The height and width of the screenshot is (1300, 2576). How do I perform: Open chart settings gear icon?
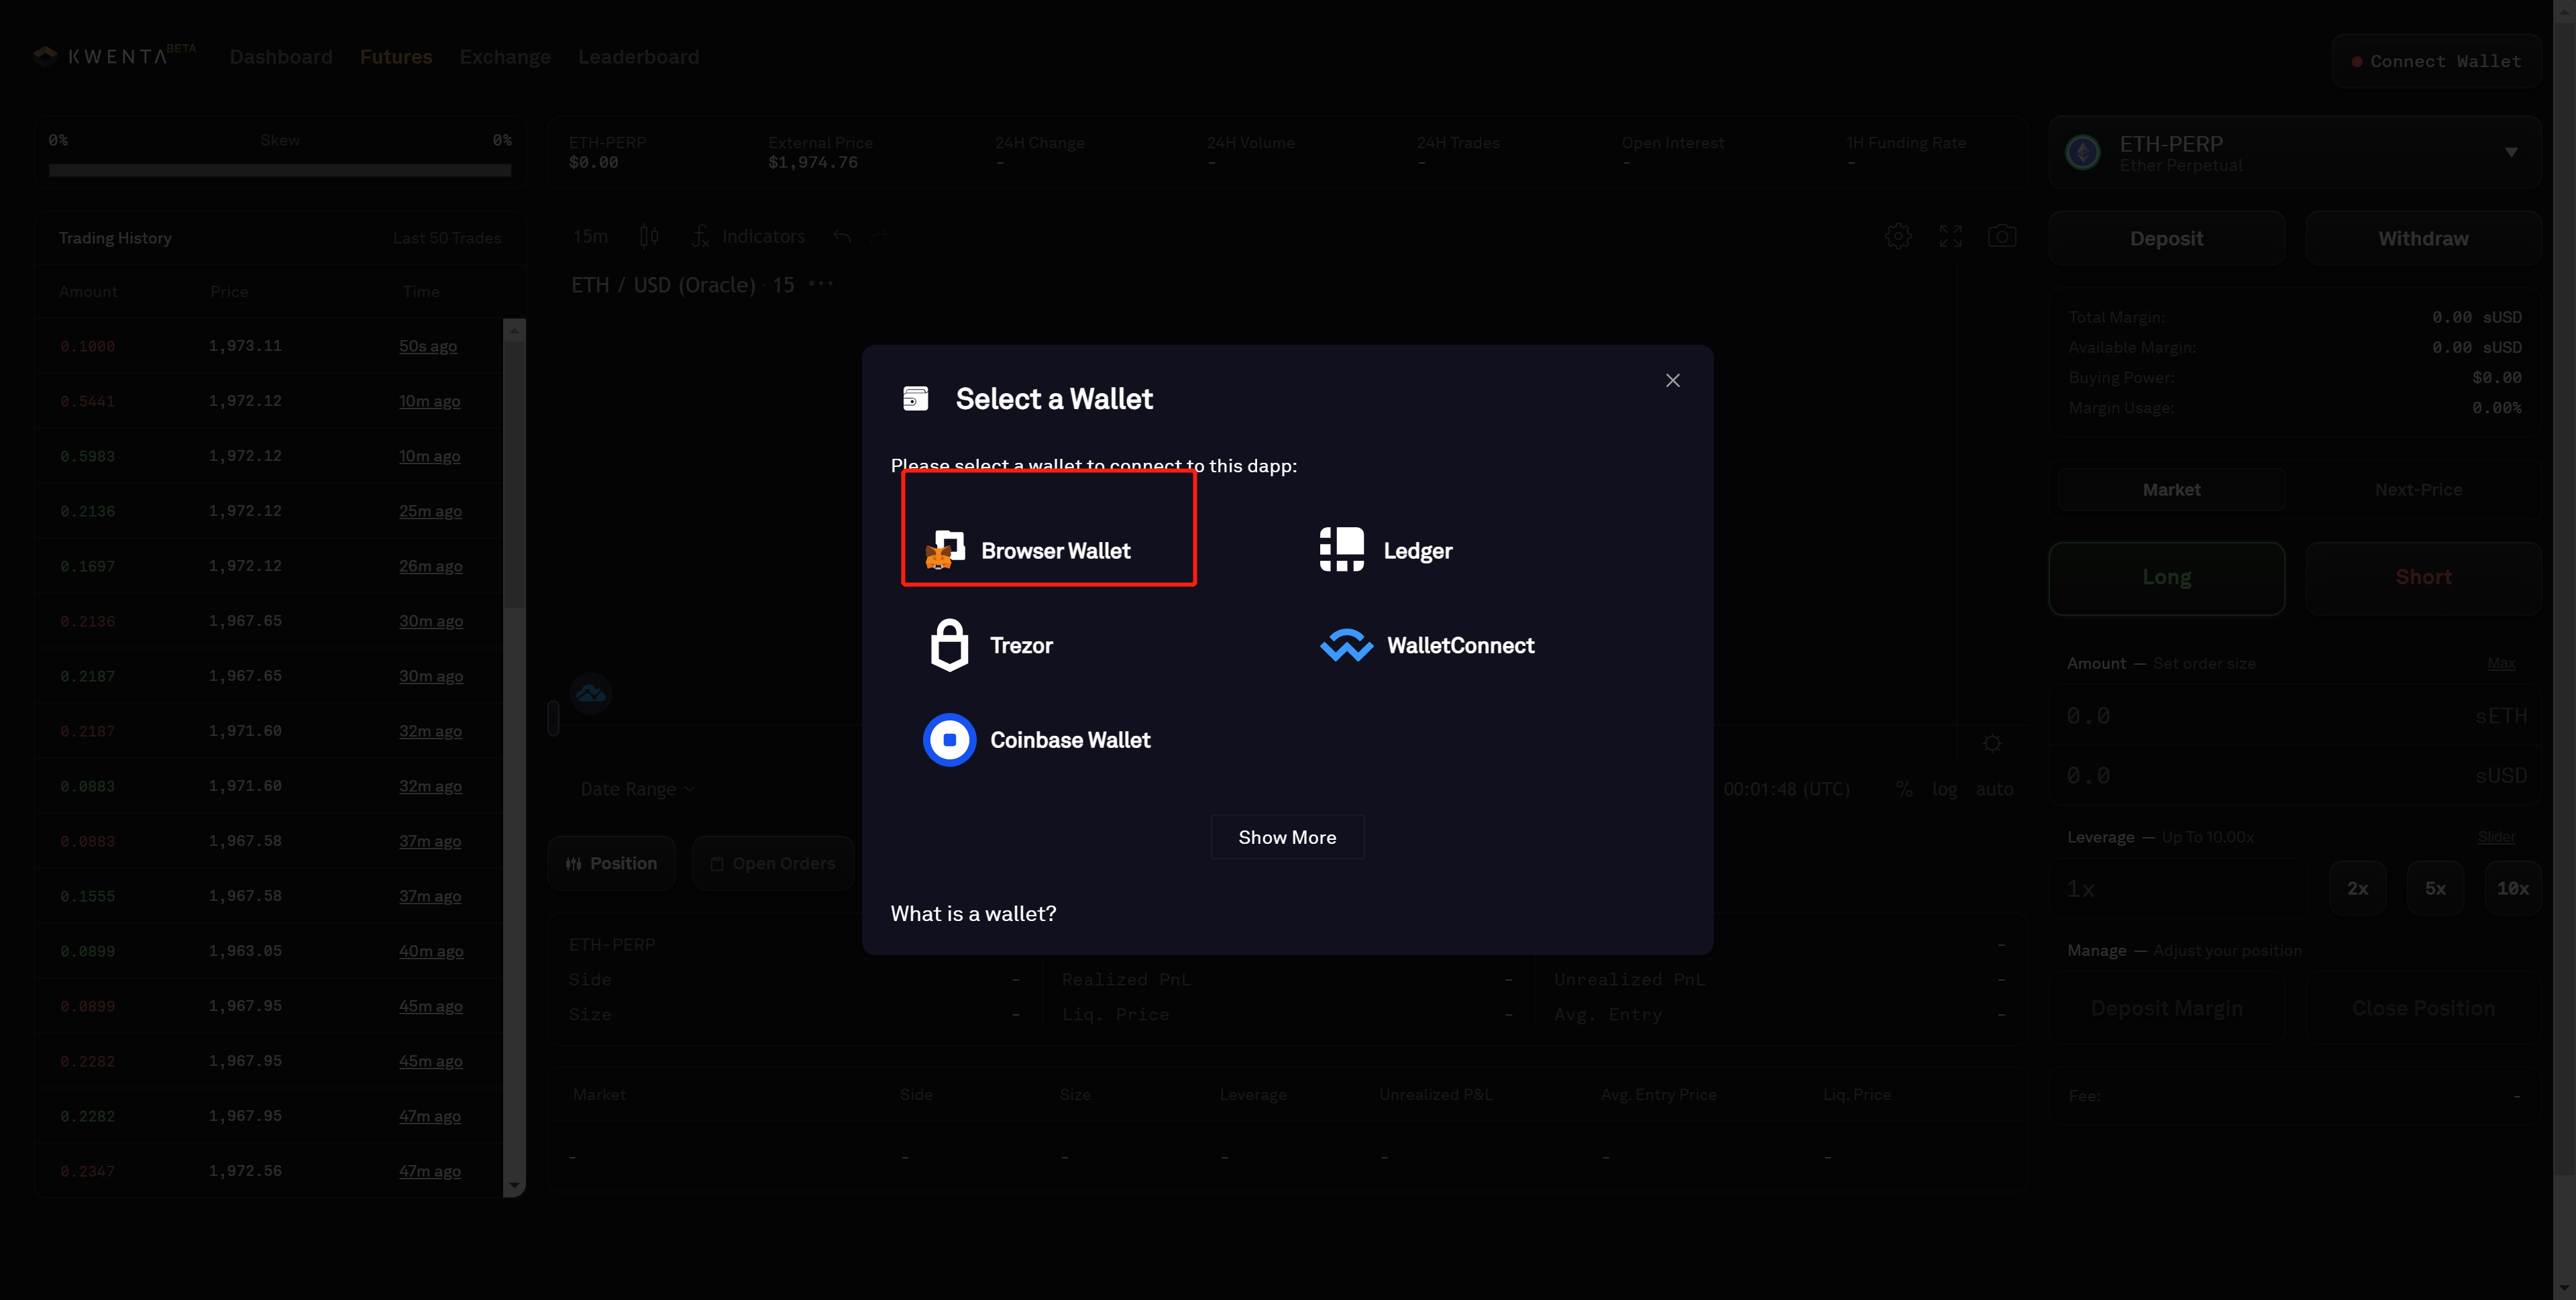pyautogui.click(x=1898, y=236)
